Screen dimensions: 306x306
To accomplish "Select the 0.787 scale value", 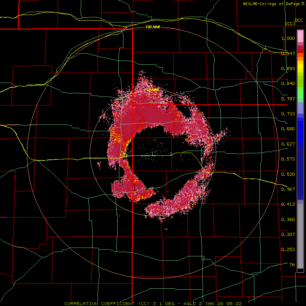I will (x=288, y=99).
